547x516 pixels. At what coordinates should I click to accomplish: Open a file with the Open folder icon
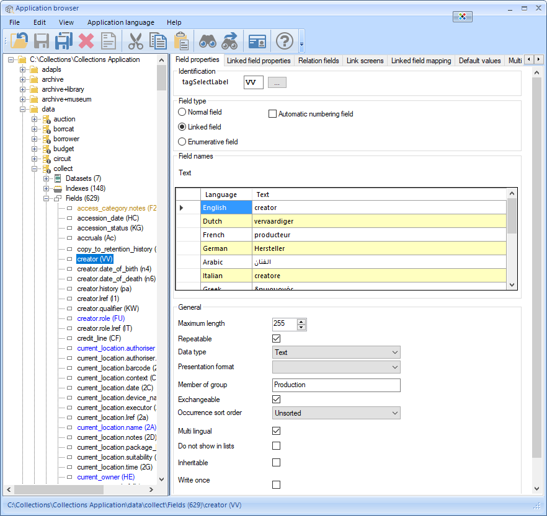17,40
